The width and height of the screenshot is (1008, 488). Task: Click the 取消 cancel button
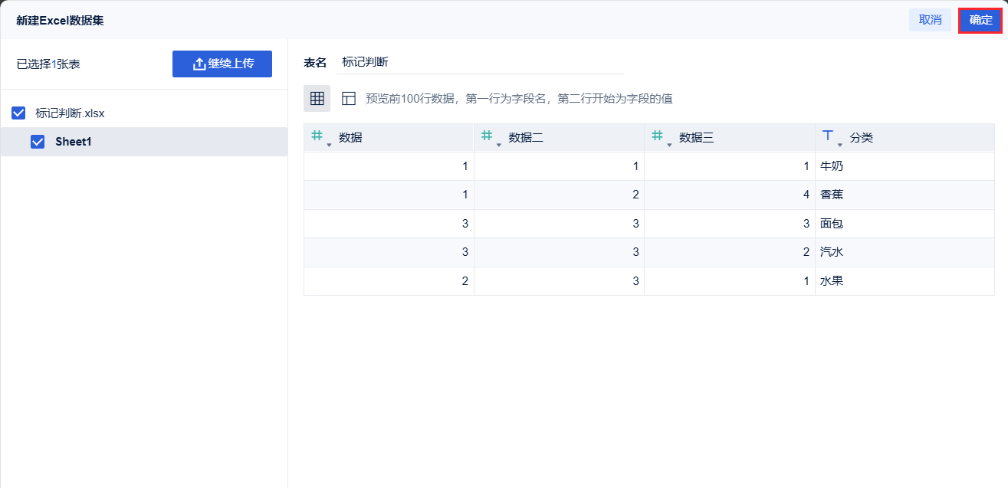coord(930,20)
